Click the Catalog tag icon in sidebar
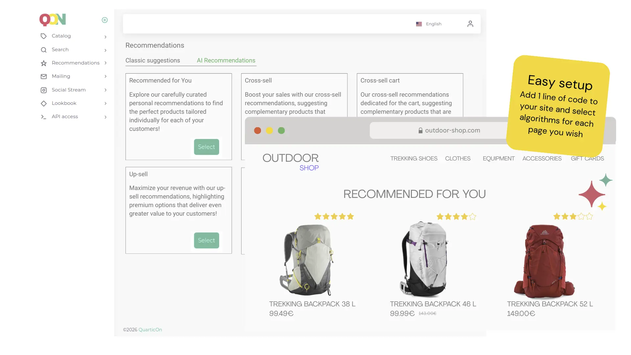Image resolution: width=631 pixels, height=355 pixels. click(x=43, y=36)
